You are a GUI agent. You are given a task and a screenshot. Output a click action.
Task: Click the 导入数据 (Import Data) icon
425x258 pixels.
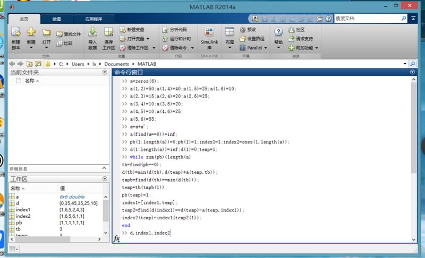pos(92,32)
